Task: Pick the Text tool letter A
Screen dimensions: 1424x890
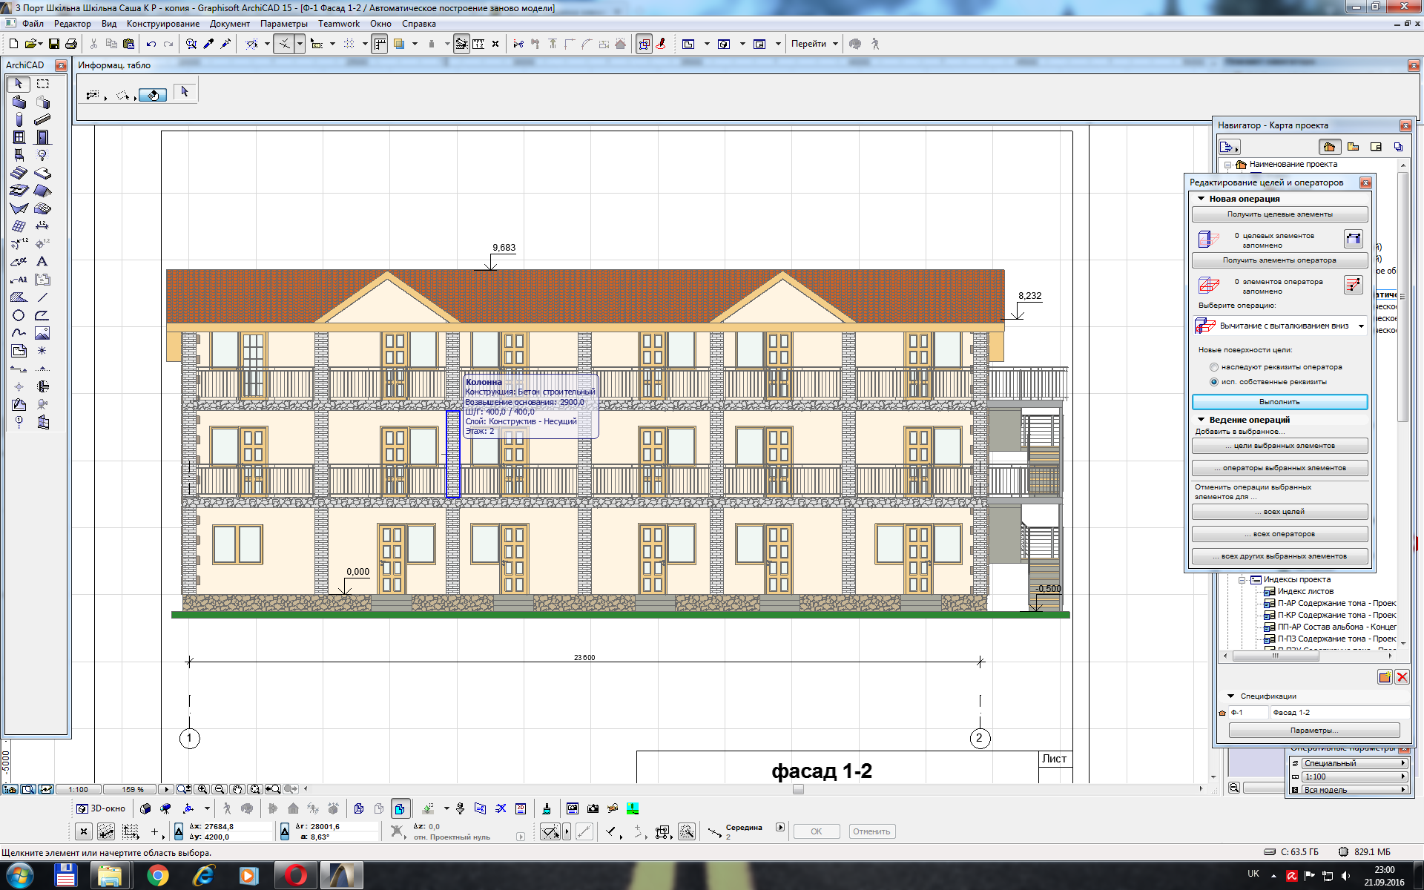Action: tap(43, 262)
